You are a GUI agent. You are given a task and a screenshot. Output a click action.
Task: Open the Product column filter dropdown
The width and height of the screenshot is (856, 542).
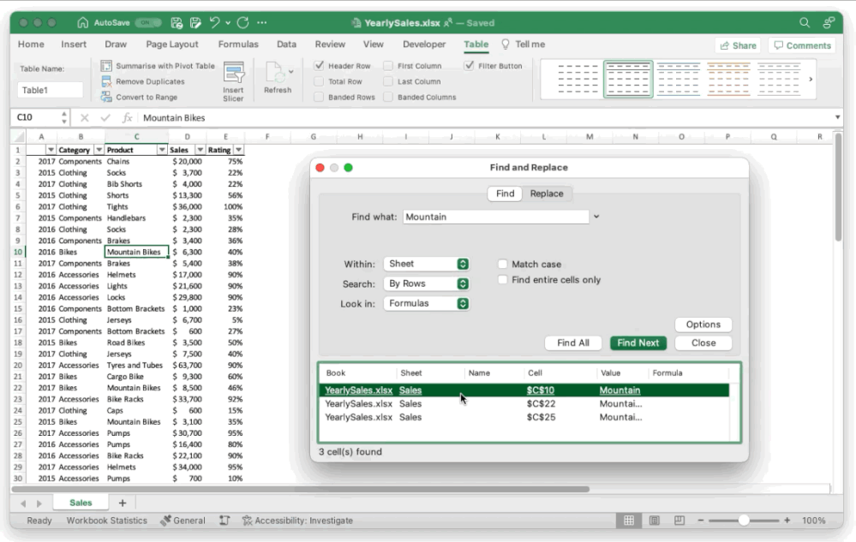162,149
